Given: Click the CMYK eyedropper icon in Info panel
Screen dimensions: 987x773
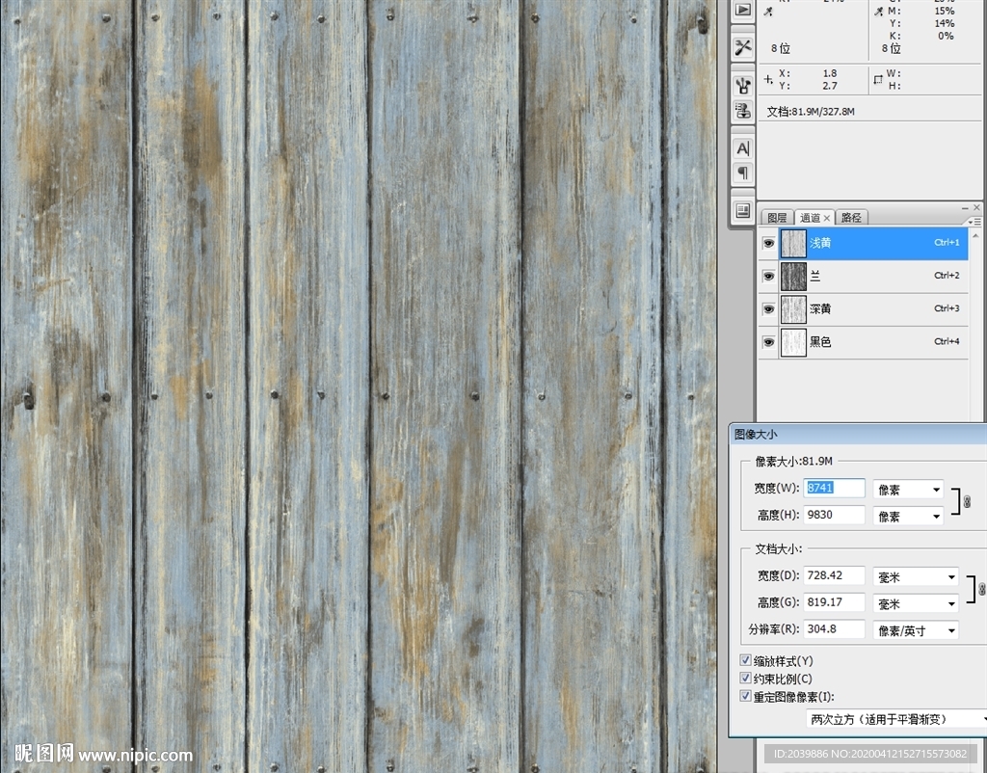Looking at the screenshot, I should [x=879, y=12].
